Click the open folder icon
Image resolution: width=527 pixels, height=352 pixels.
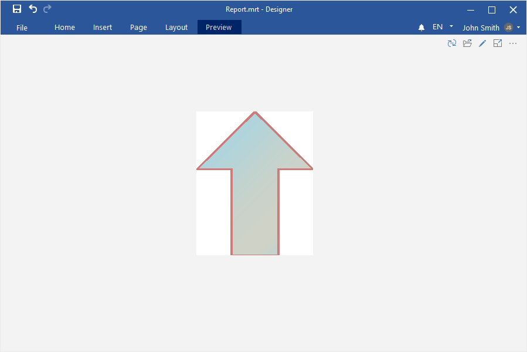coord(467,43)
